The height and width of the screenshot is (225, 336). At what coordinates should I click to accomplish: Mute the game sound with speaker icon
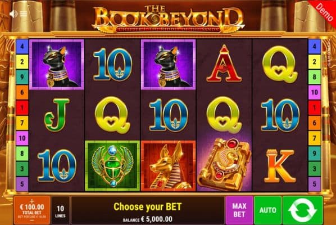(x=13, y=14)
